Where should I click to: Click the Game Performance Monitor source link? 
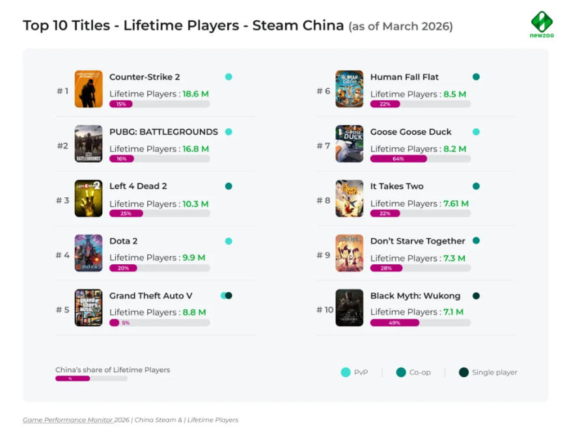(68, 420)
